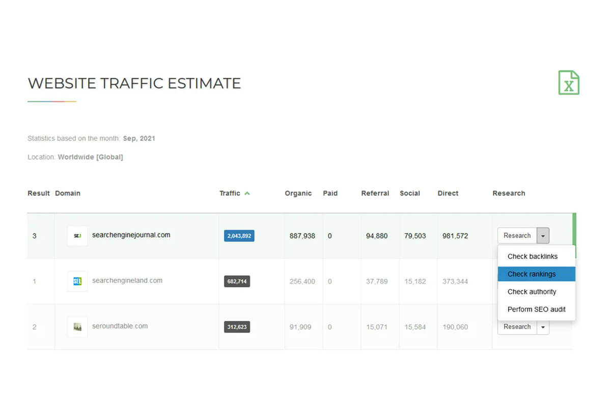
Task: Click the blue 2,043,892 traffic badge
Action: tap(239, 236)
